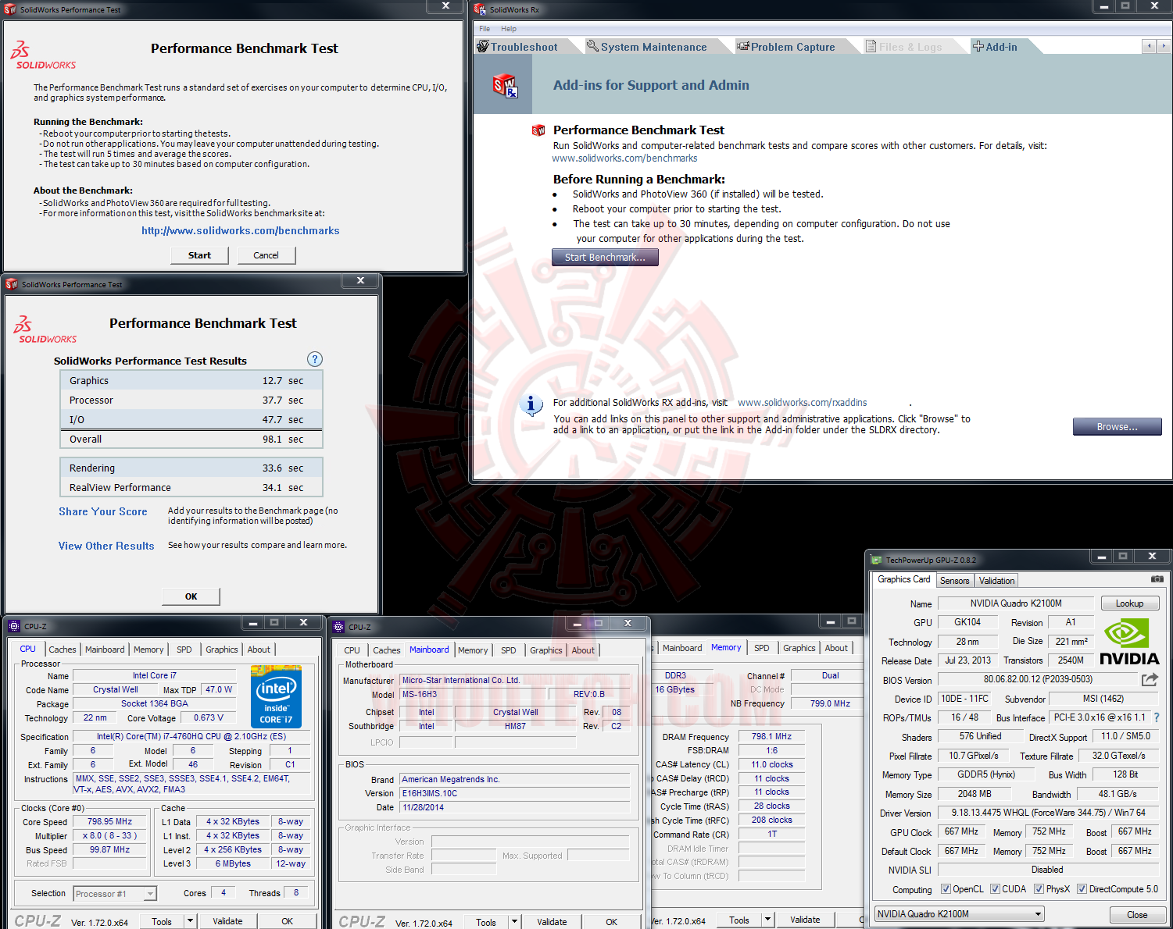
Task: Click the SolidWorks Rx title bar icon
Action: [x=479, y=9]
